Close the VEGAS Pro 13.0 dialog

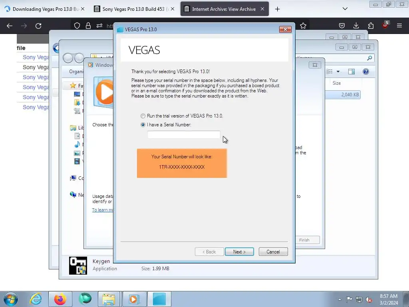[x=285, y=30]
